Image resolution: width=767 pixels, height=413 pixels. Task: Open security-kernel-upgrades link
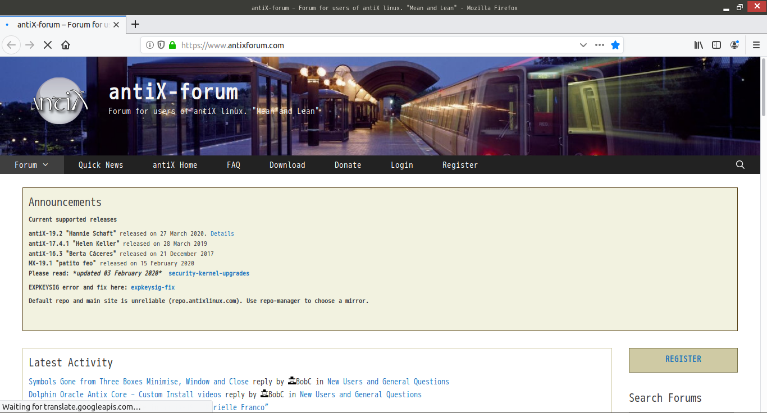[209, 274]
